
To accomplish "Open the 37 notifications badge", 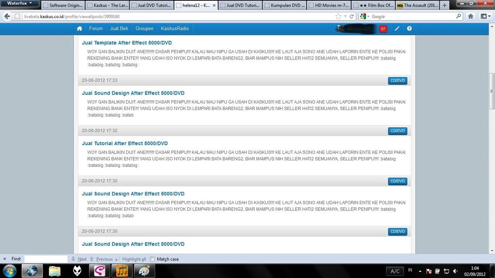I will tap(383, 29).
